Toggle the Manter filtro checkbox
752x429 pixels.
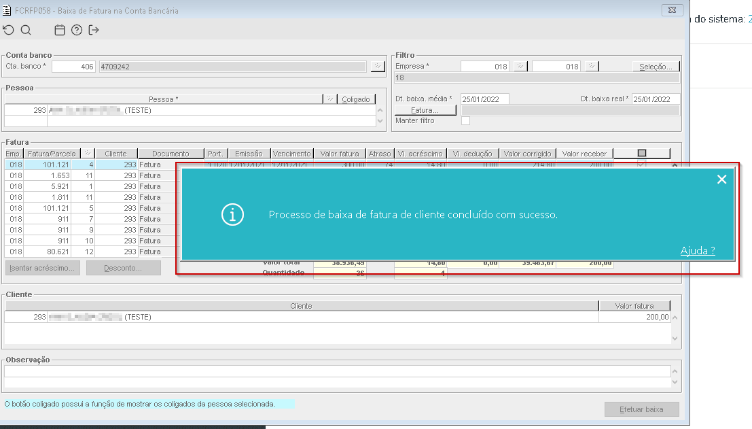(x=466, y=121)
